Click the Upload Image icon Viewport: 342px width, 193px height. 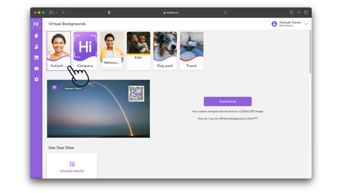72,164
